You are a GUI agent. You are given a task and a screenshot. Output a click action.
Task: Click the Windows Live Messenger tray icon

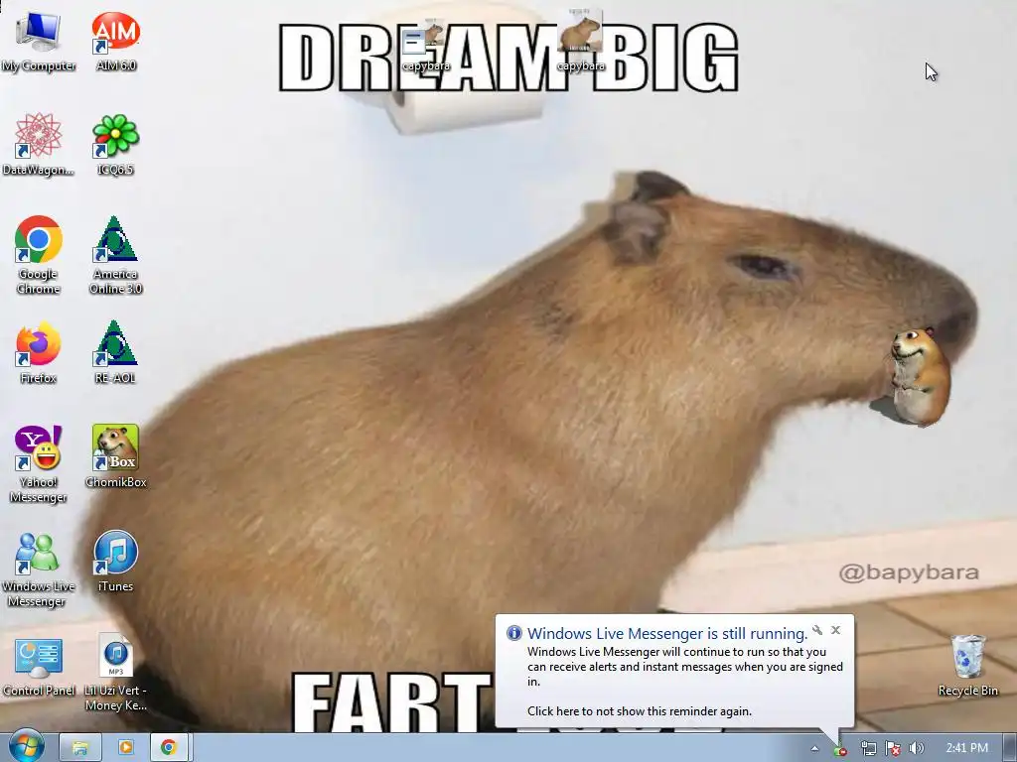840,750
